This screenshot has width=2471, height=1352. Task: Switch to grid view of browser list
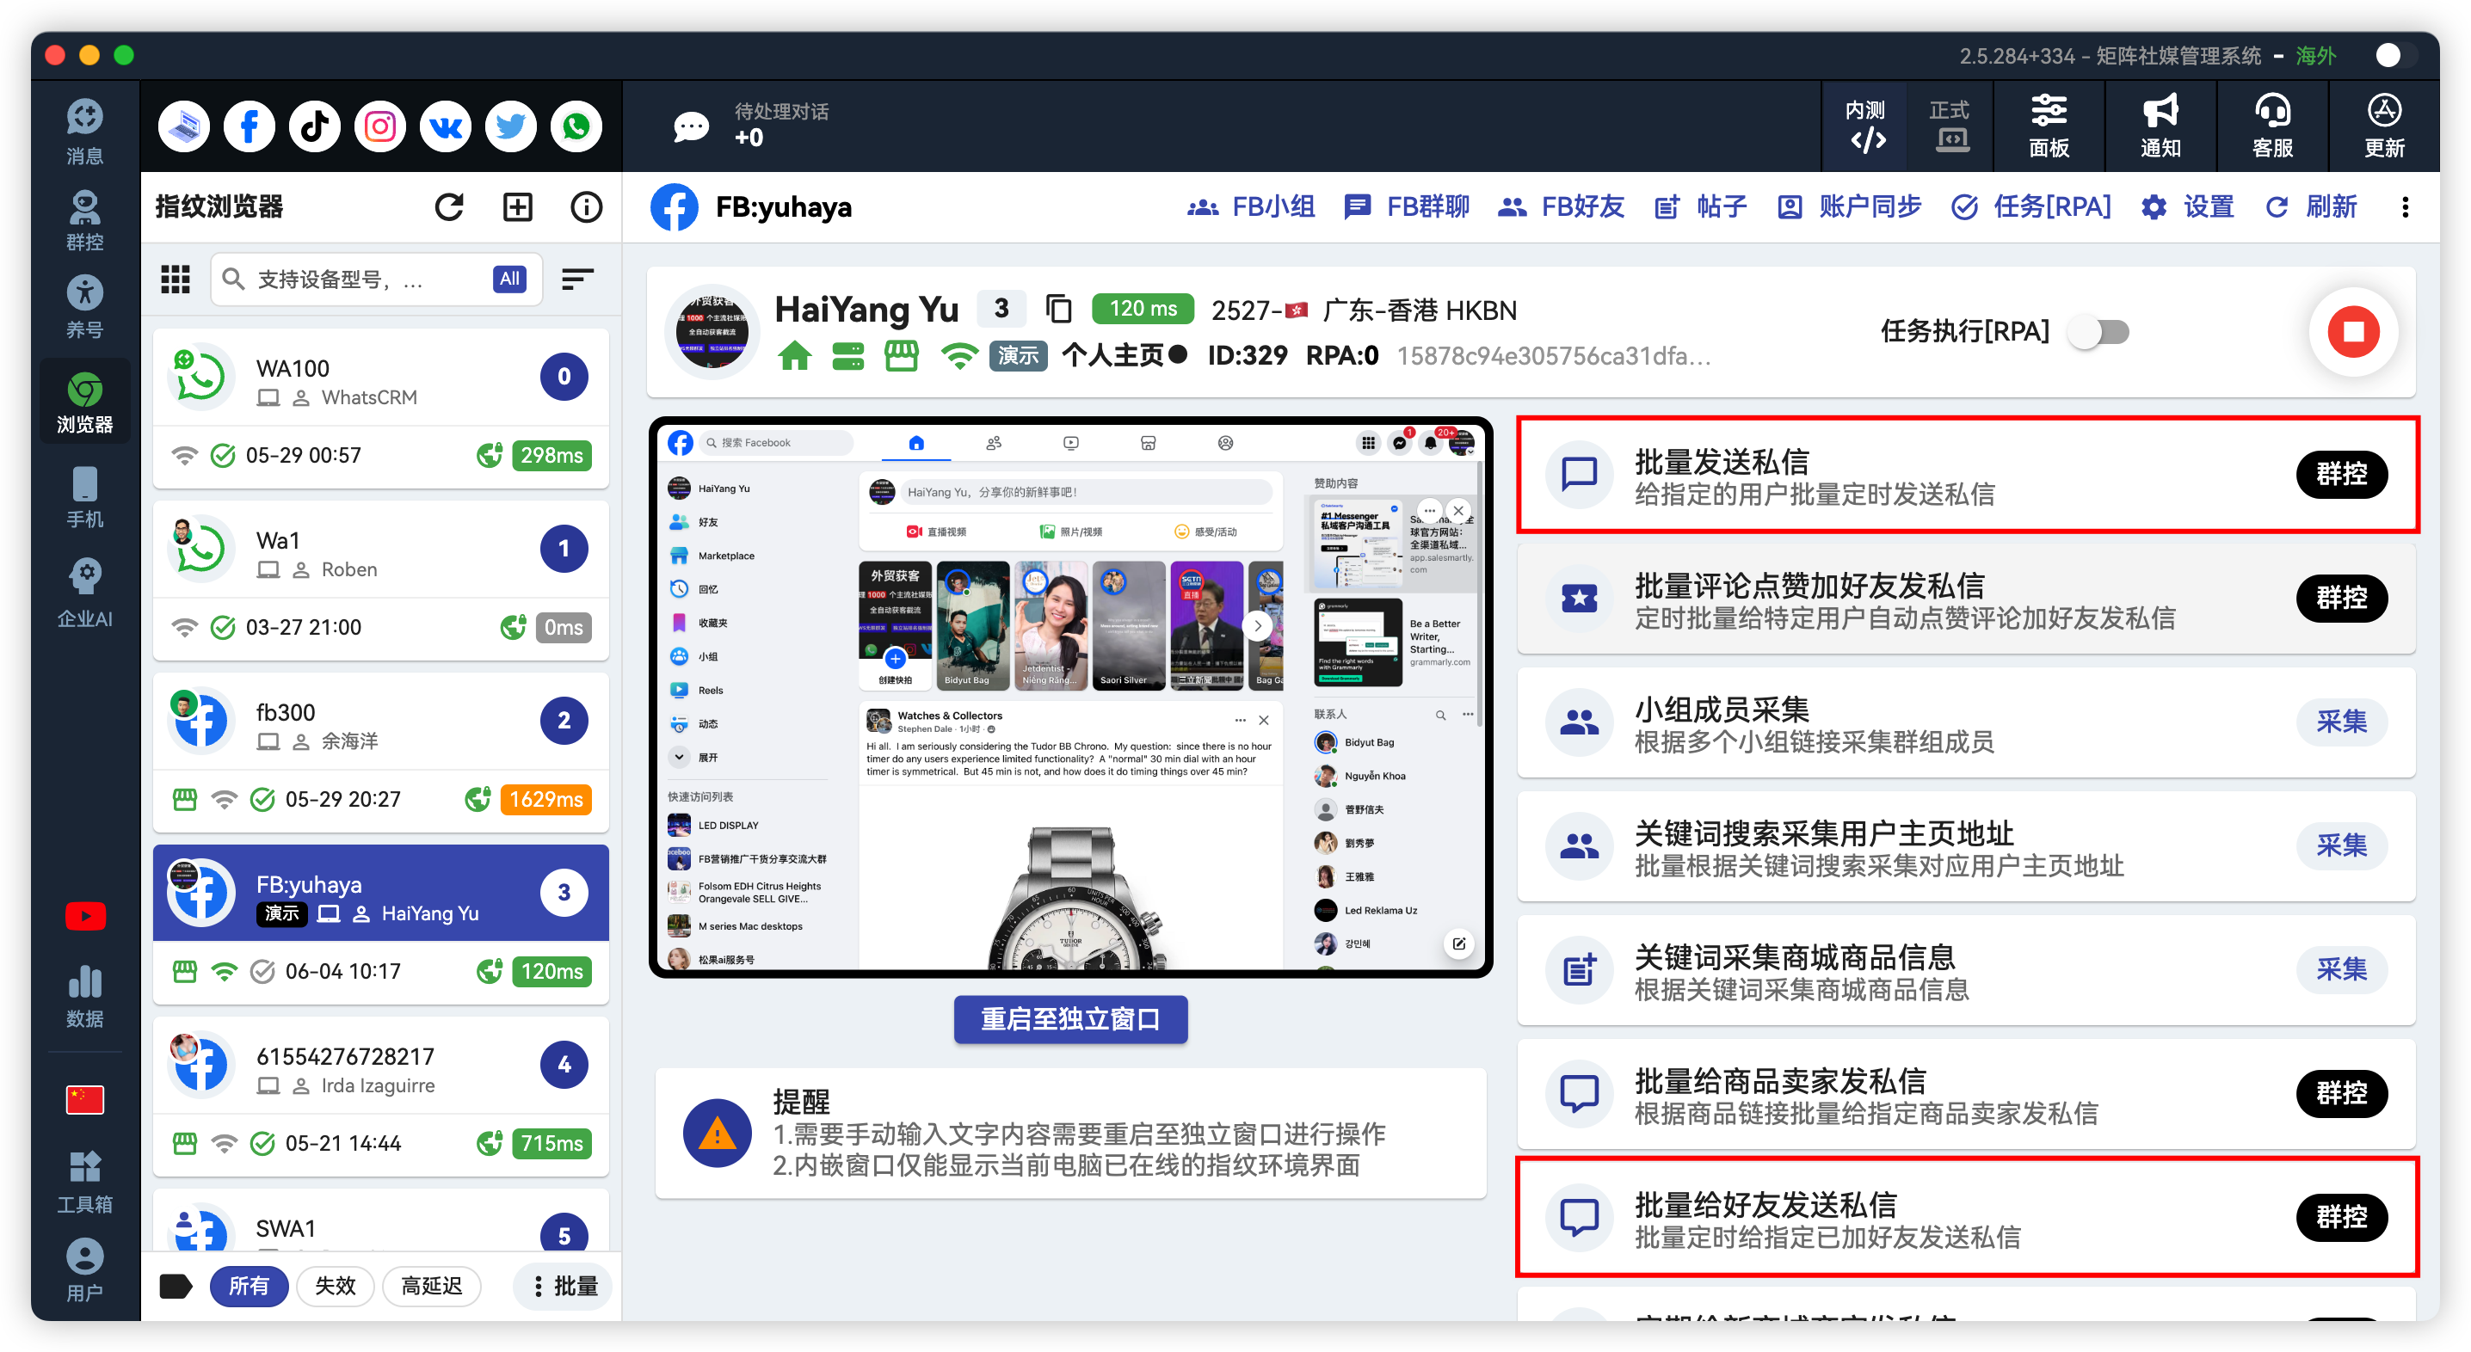(175, 279)
